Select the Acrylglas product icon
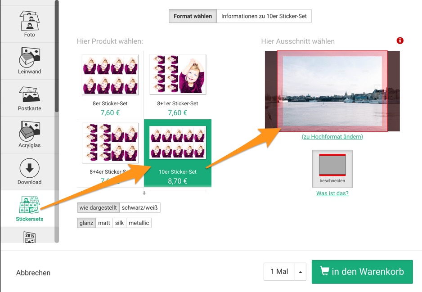Screen dimensions: 422x292 [29, 131]
